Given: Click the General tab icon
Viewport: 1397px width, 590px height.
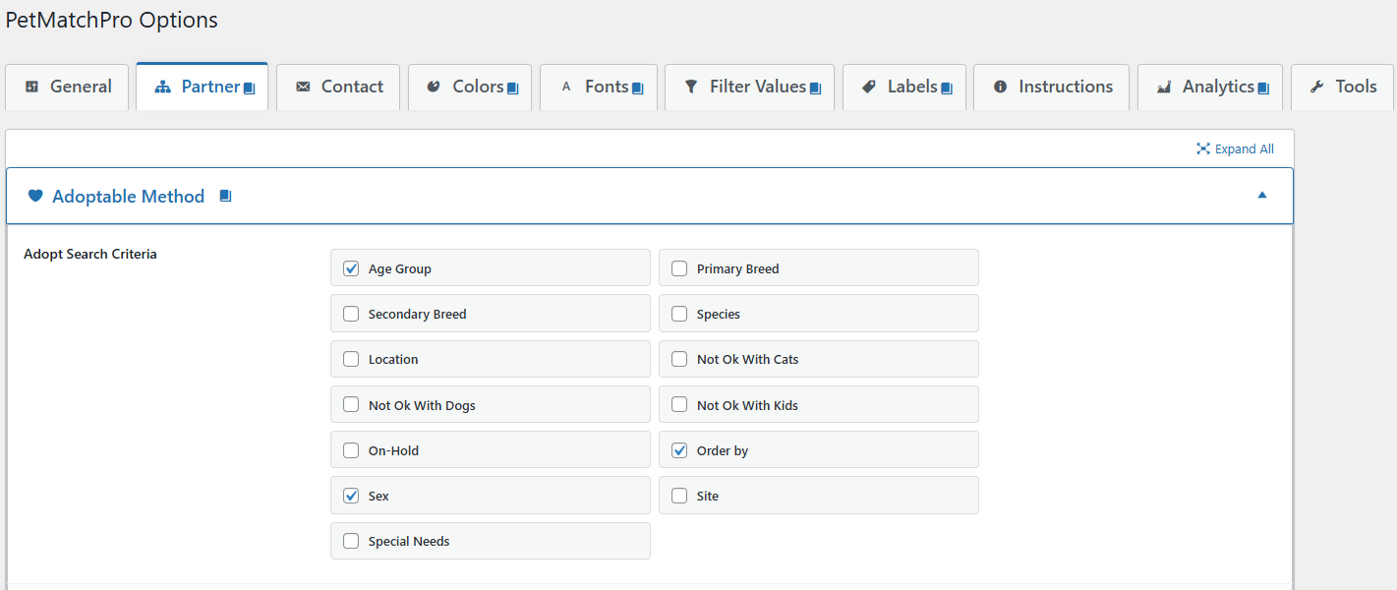Looking at the screenshot, I should coord(32,87).
